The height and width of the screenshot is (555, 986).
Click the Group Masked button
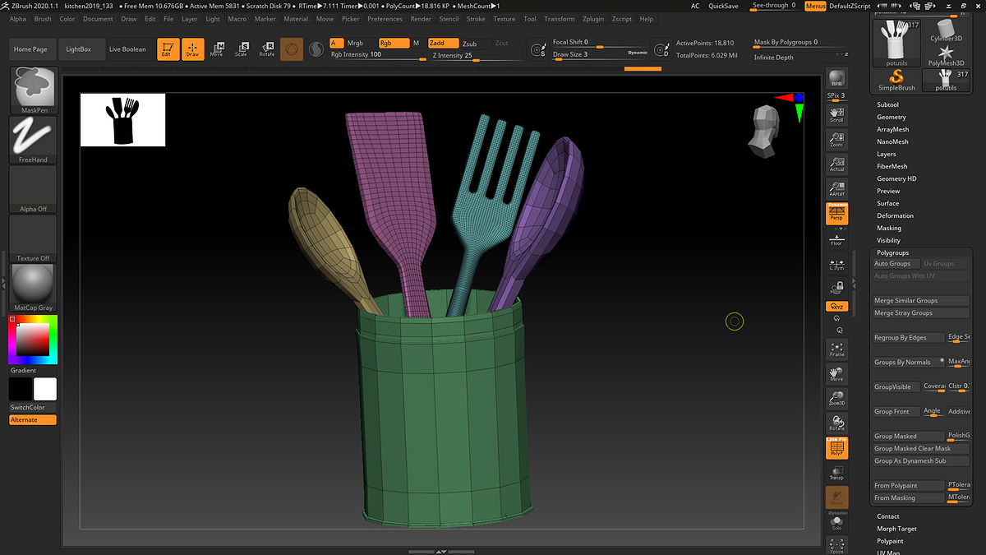[908, 436]
